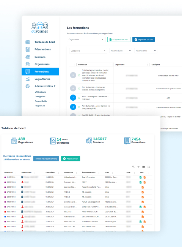Image resolution: width=182 pixels, height=247 pixels.
Task: Click the 'Dernières réservations' heading
Action: [x=17, y=156]
